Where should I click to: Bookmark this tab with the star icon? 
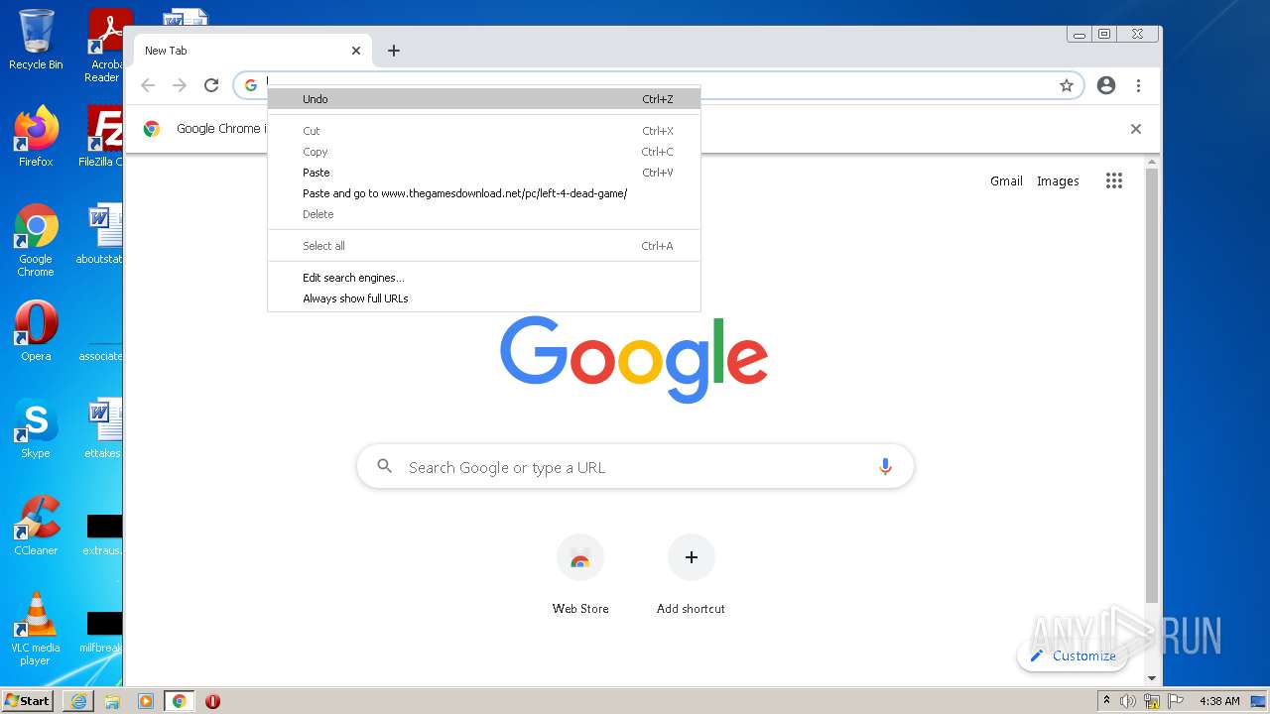[x=1067, y=85]
